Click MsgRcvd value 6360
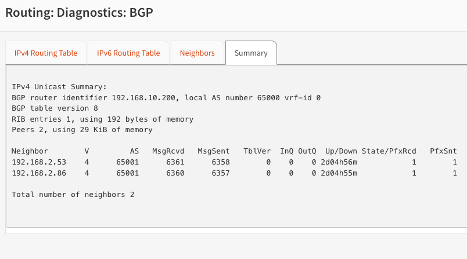Screen dimensions: 467x259 point(175,173)
